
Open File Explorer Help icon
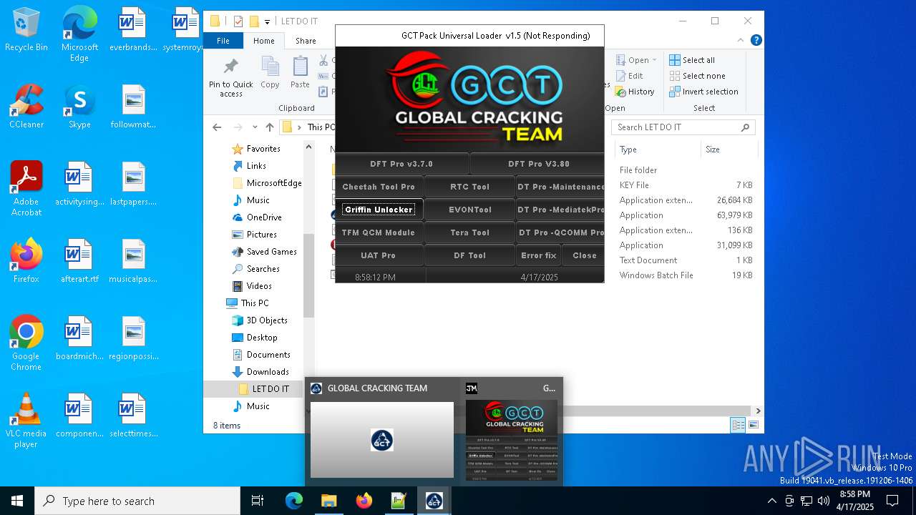click(x=756, y=41)
